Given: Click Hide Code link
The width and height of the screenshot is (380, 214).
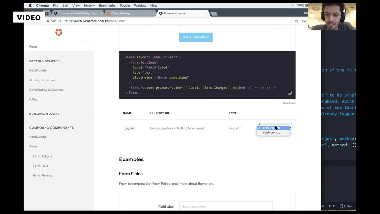Looking at the screenshot, I should click(x=289, y=103).
